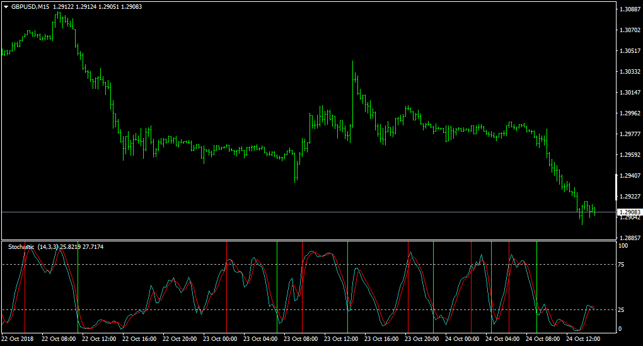The height and width of the screenshot is (346, 643).
Task: Select the horizontal bid price line
Action: coord(308,212)
